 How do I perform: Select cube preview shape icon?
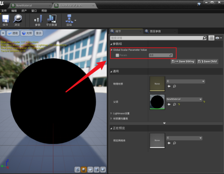[x=97, y=169]
